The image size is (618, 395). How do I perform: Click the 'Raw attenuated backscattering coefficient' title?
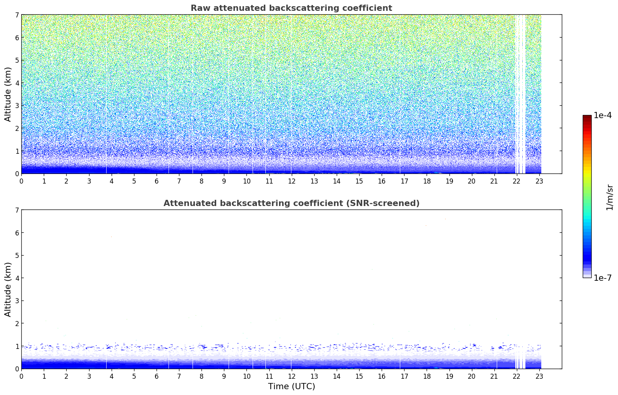tap(291, 8)
